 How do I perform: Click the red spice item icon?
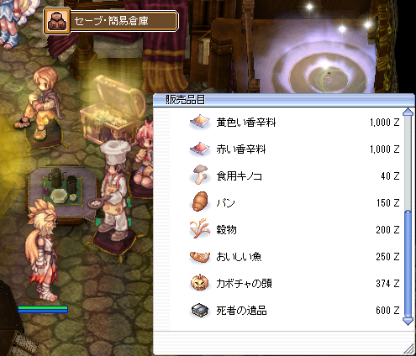click(200, 149)
